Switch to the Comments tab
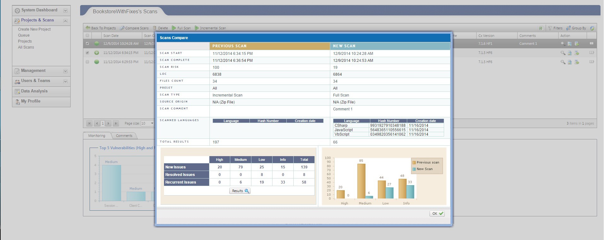The width and height of the screenshot is (604, 240). coord(124,136)
